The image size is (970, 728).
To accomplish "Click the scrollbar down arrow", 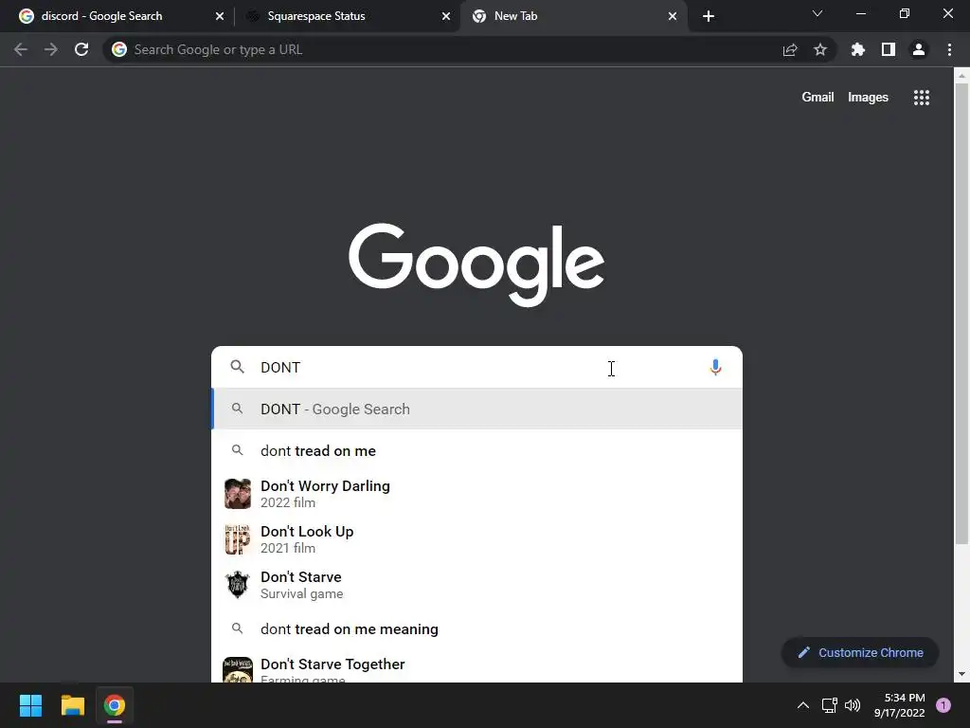I will pyautogui.click(x=961, y=674).
